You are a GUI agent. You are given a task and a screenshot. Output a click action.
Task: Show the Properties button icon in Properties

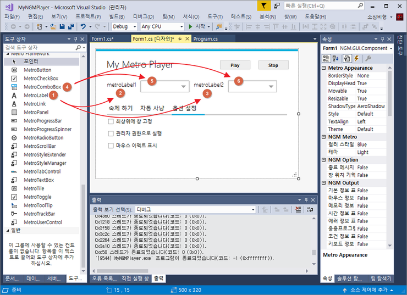coord(347,59)
